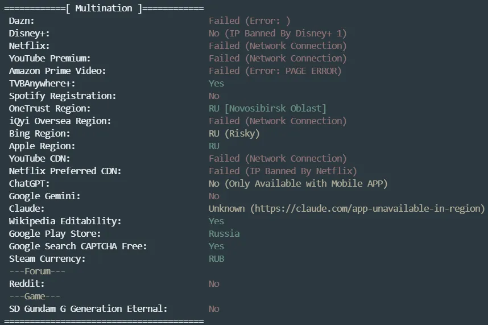Click the Amazon Prime Video PAGE ERROR result

click(x=275, y=71)
